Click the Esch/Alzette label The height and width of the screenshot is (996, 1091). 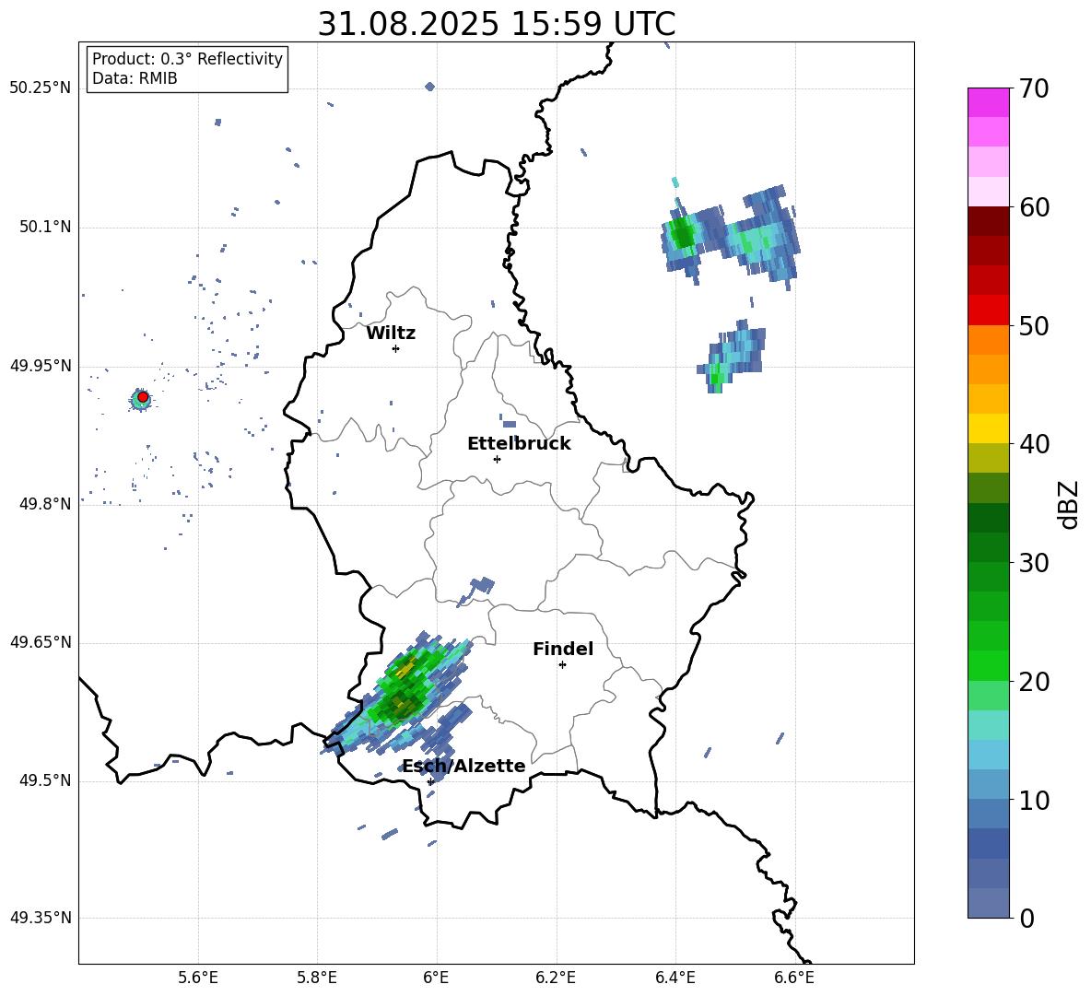coord(464,766)
